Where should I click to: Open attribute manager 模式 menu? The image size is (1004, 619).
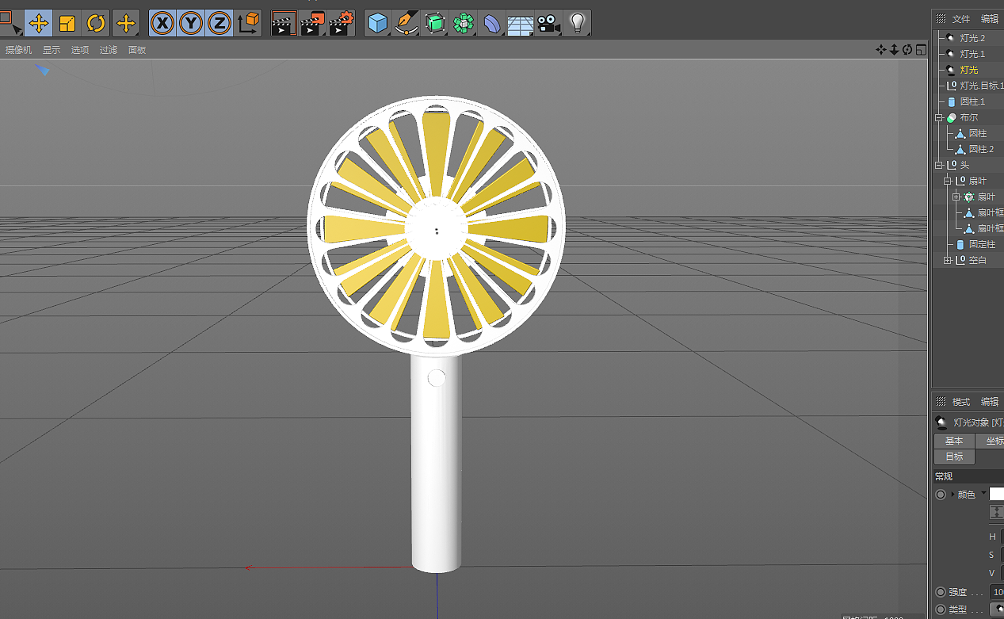(961, 402)
